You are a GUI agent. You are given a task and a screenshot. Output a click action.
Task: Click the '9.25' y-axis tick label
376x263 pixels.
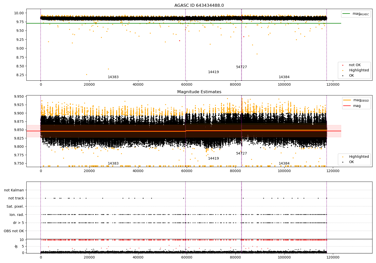click(x=20, y=40)
